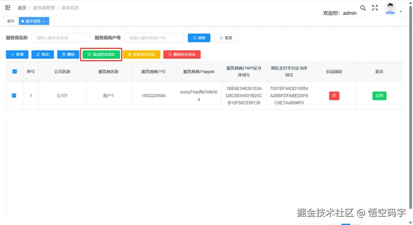Uncheck the checkbox for 公司1 row

tap(14, 96)
